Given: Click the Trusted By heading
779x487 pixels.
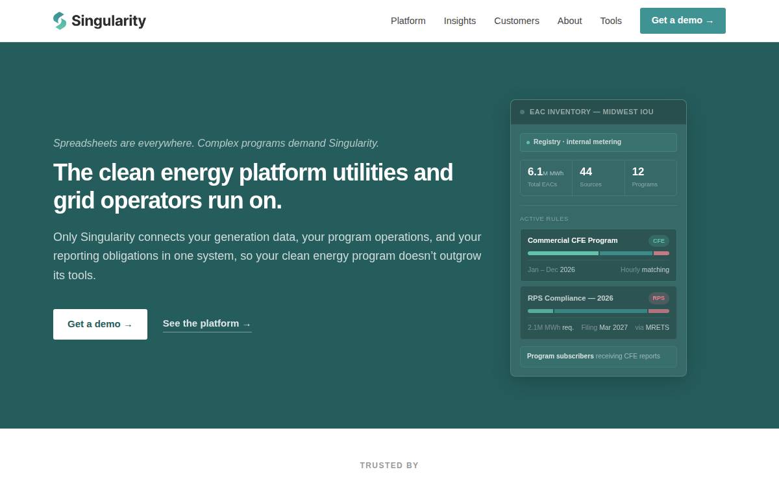Looking at the screenshot, I should pos(389,466).
